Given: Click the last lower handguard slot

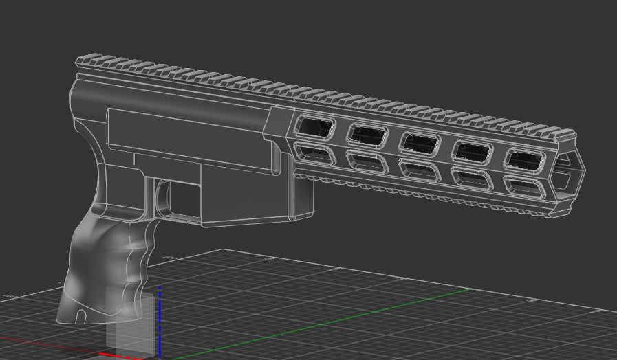Looking at the screenshot, I should point(525,187).
